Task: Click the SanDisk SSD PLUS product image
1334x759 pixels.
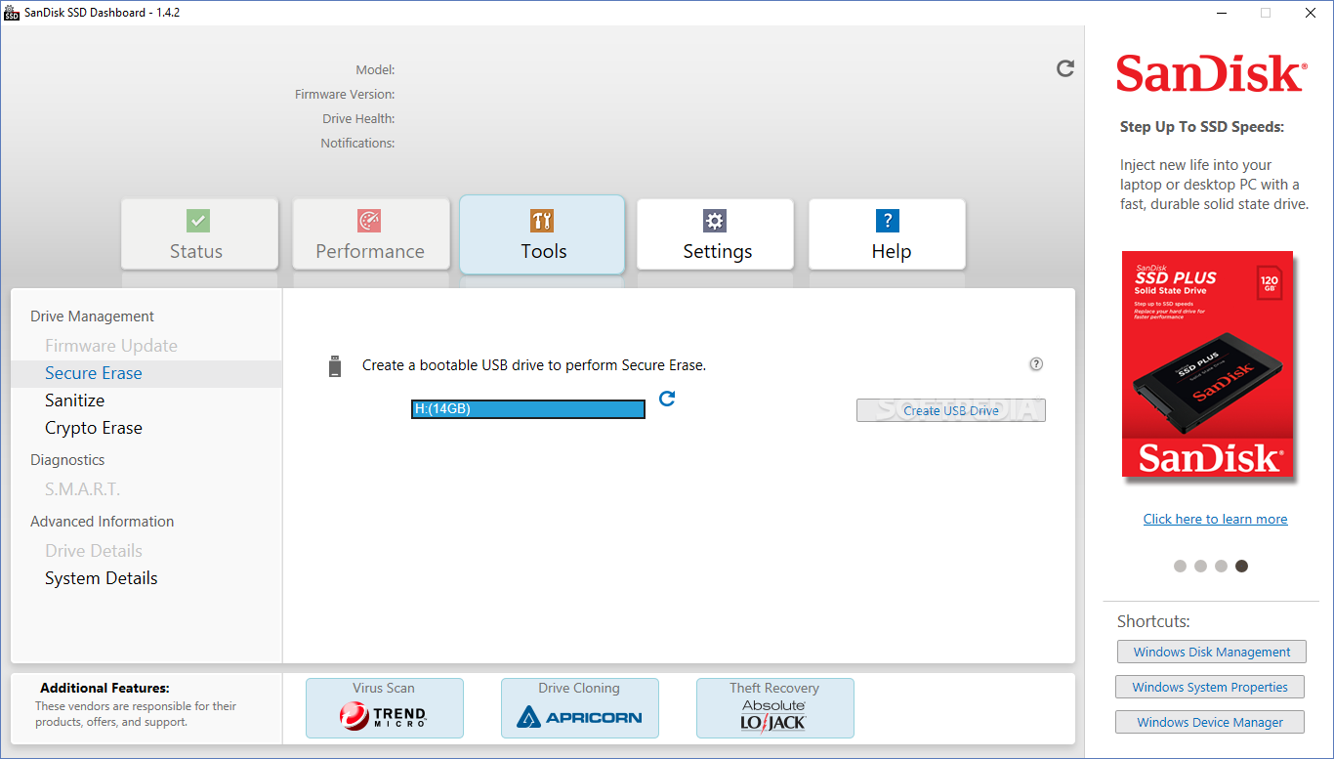Action: [1207, 364]
